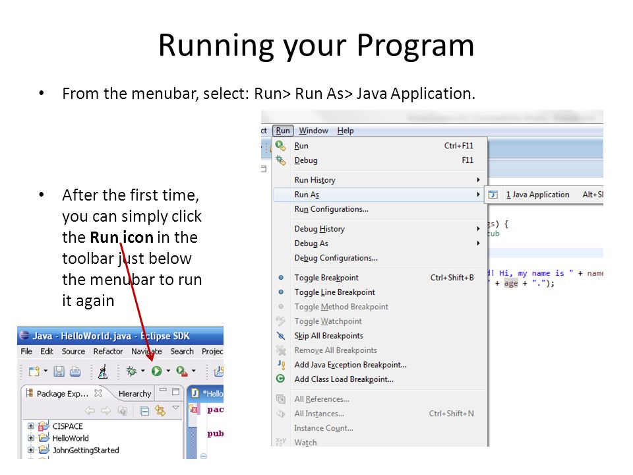Open the Run History submenu
The image size is (633, 475).
click(x=380, y=179)
